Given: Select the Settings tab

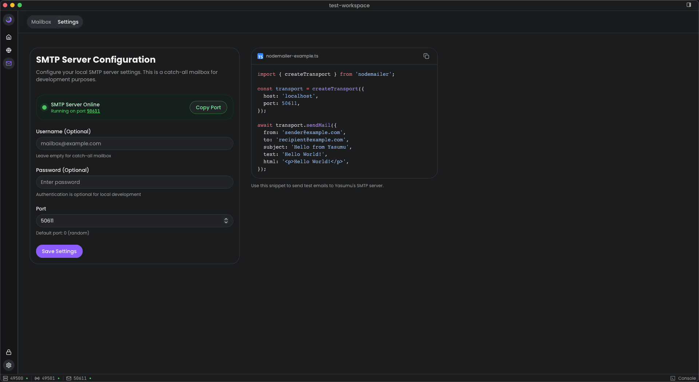Looking at the screenshot, I should 68,22.
